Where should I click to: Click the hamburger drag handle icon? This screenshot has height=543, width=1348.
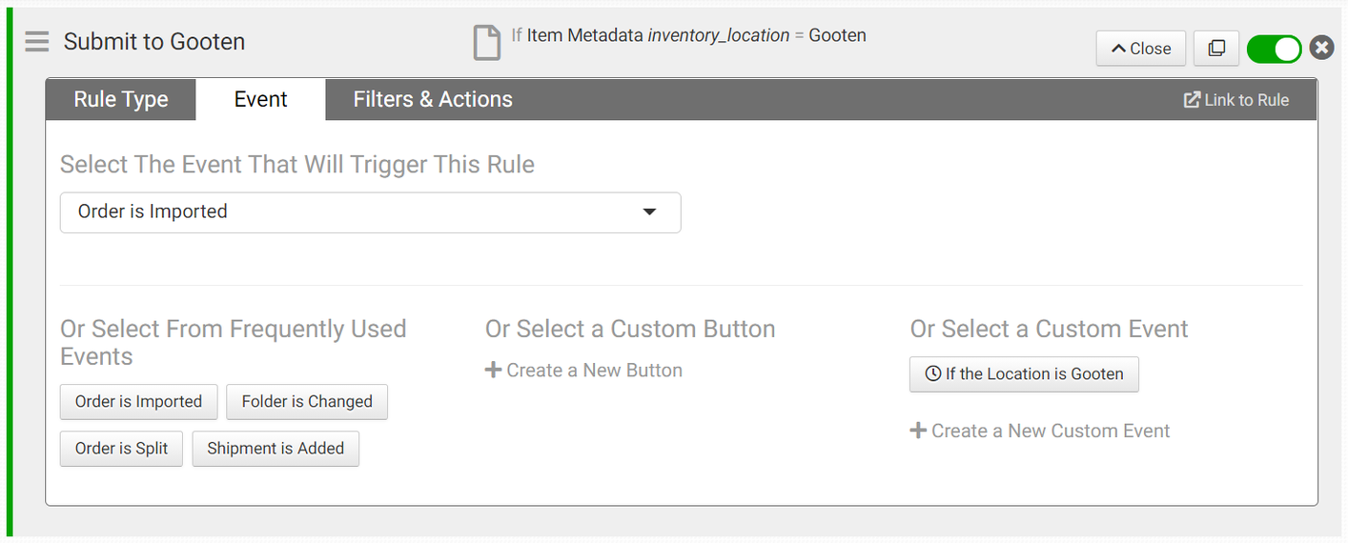coord(36,42)
